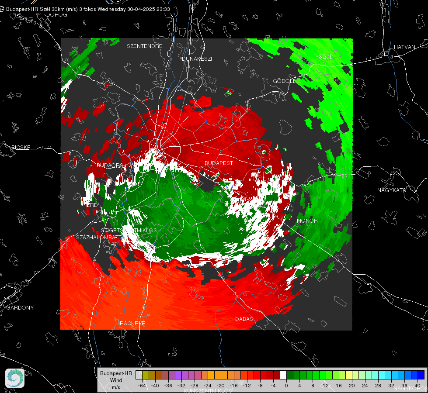The image size is (428, 393).
Task: Select the dark blue swatch ending the wind scale
Action: point(421,375)
